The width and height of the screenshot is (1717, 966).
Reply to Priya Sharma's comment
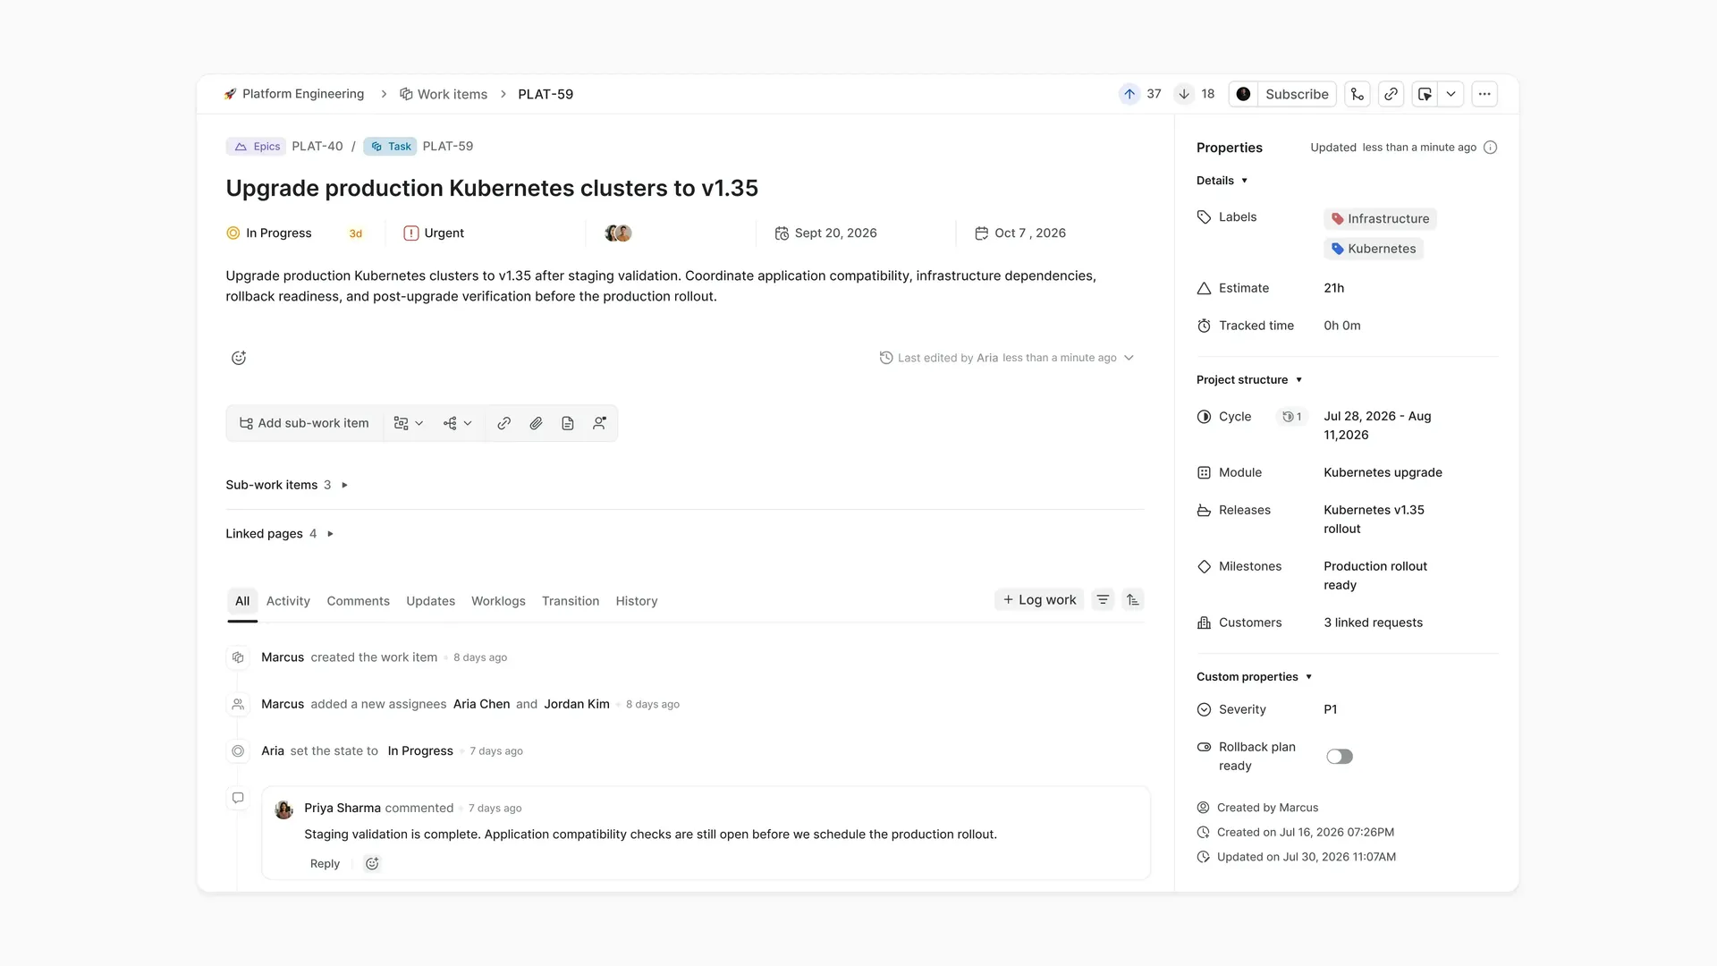(325, 863)
